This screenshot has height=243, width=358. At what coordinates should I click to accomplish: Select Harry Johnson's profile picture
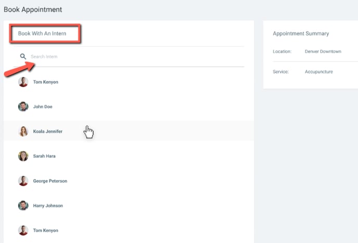click(x=23, y=205)
